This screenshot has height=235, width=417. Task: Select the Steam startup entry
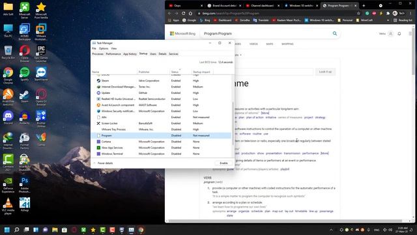pos(161,80)
